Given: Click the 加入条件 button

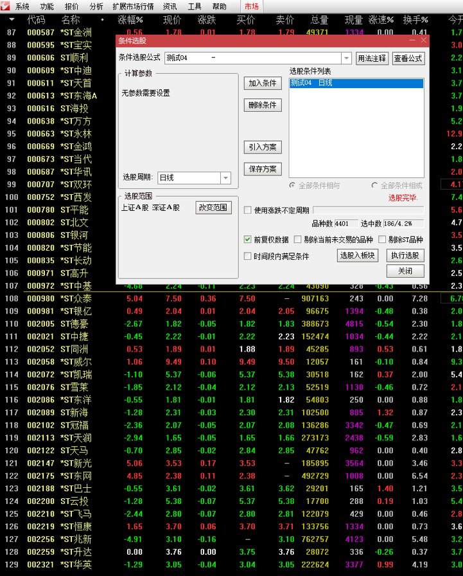Looking at the screenshot, I should coord(263,84).
